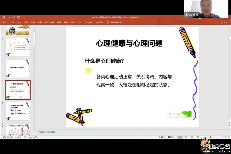This screenshot has height=154, width=231.
Task: Switch to Slide Sorter view on status bar
Action: point(186,137)
